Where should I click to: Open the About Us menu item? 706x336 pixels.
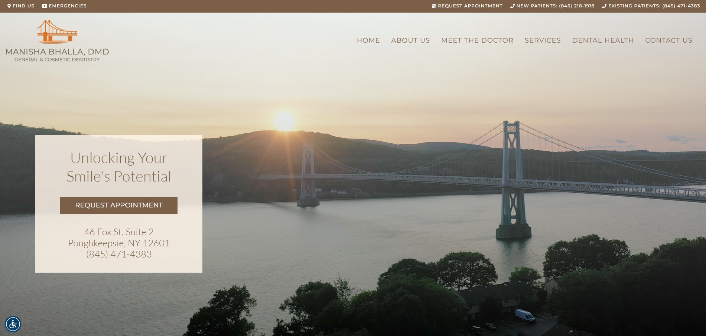tap(410, 40)
